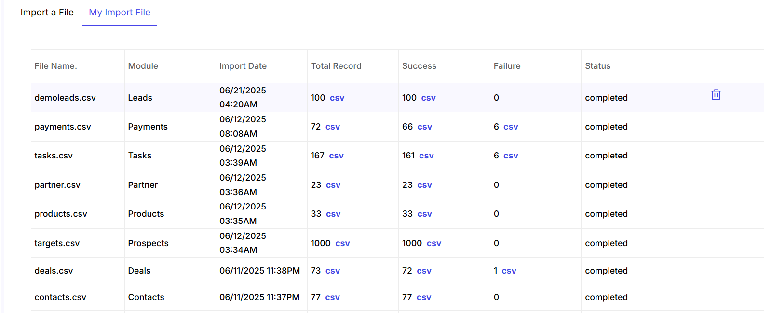The width and height of the screenshot is (772, 313).
Task: Open failure csv link in Tasks row
Action: click(511, 156)
